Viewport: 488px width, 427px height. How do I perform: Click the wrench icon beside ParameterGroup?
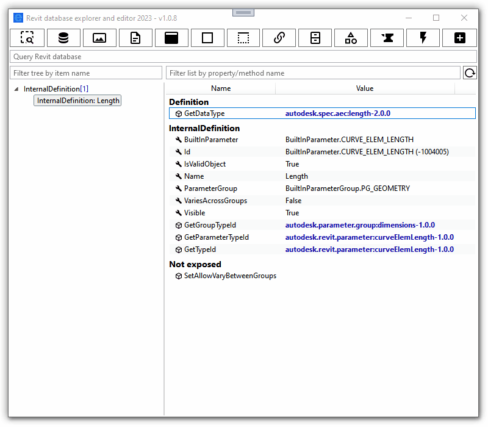(179, 188)
